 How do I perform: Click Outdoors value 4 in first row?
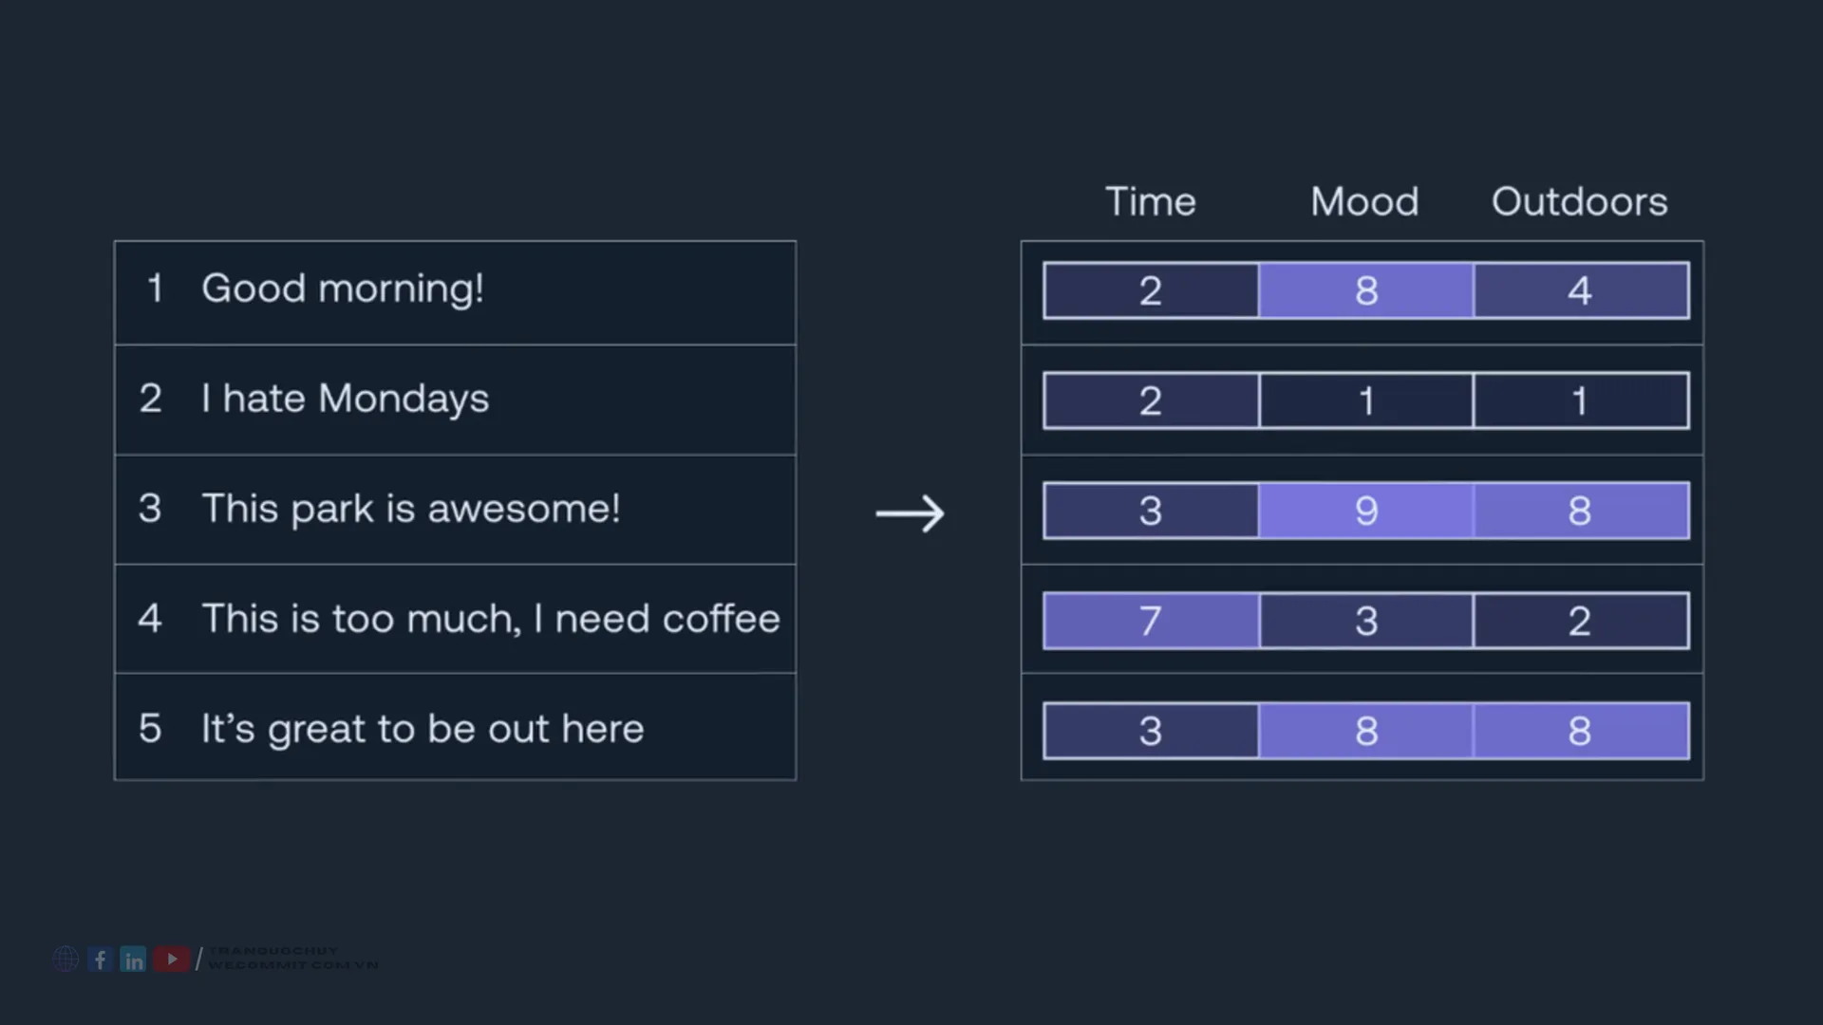(1581, 290)
